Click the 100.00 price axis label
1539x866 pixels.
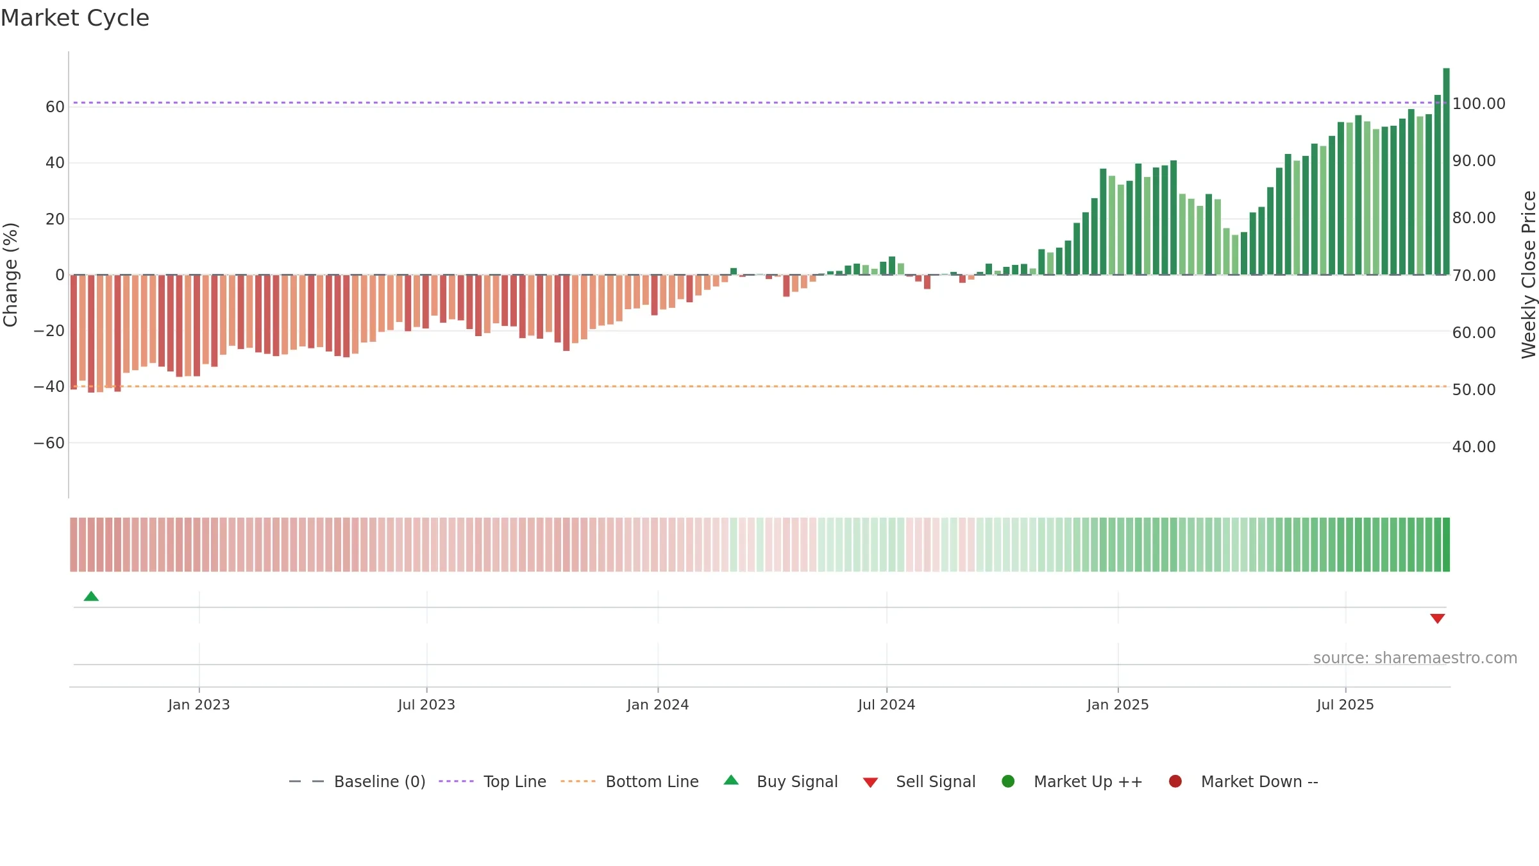(1479, 103)
